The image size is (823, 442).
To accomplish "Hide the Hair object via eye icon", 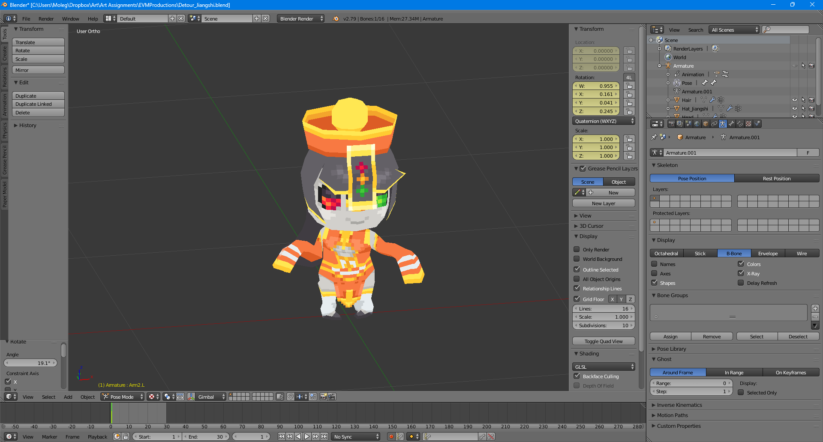I will pyautogui.click(x=794, y=100).
